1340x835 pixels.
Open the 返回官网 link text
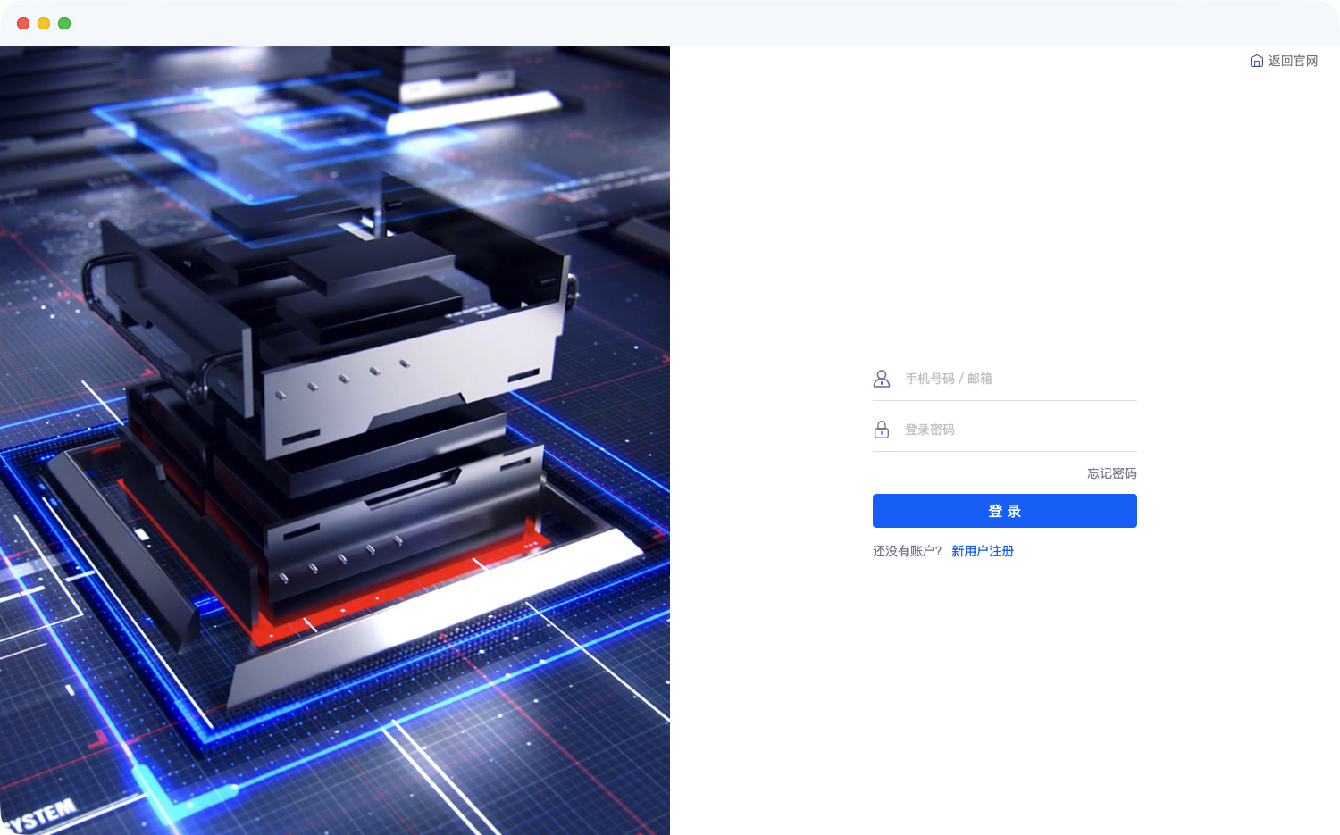click(x=1293, y=61)
